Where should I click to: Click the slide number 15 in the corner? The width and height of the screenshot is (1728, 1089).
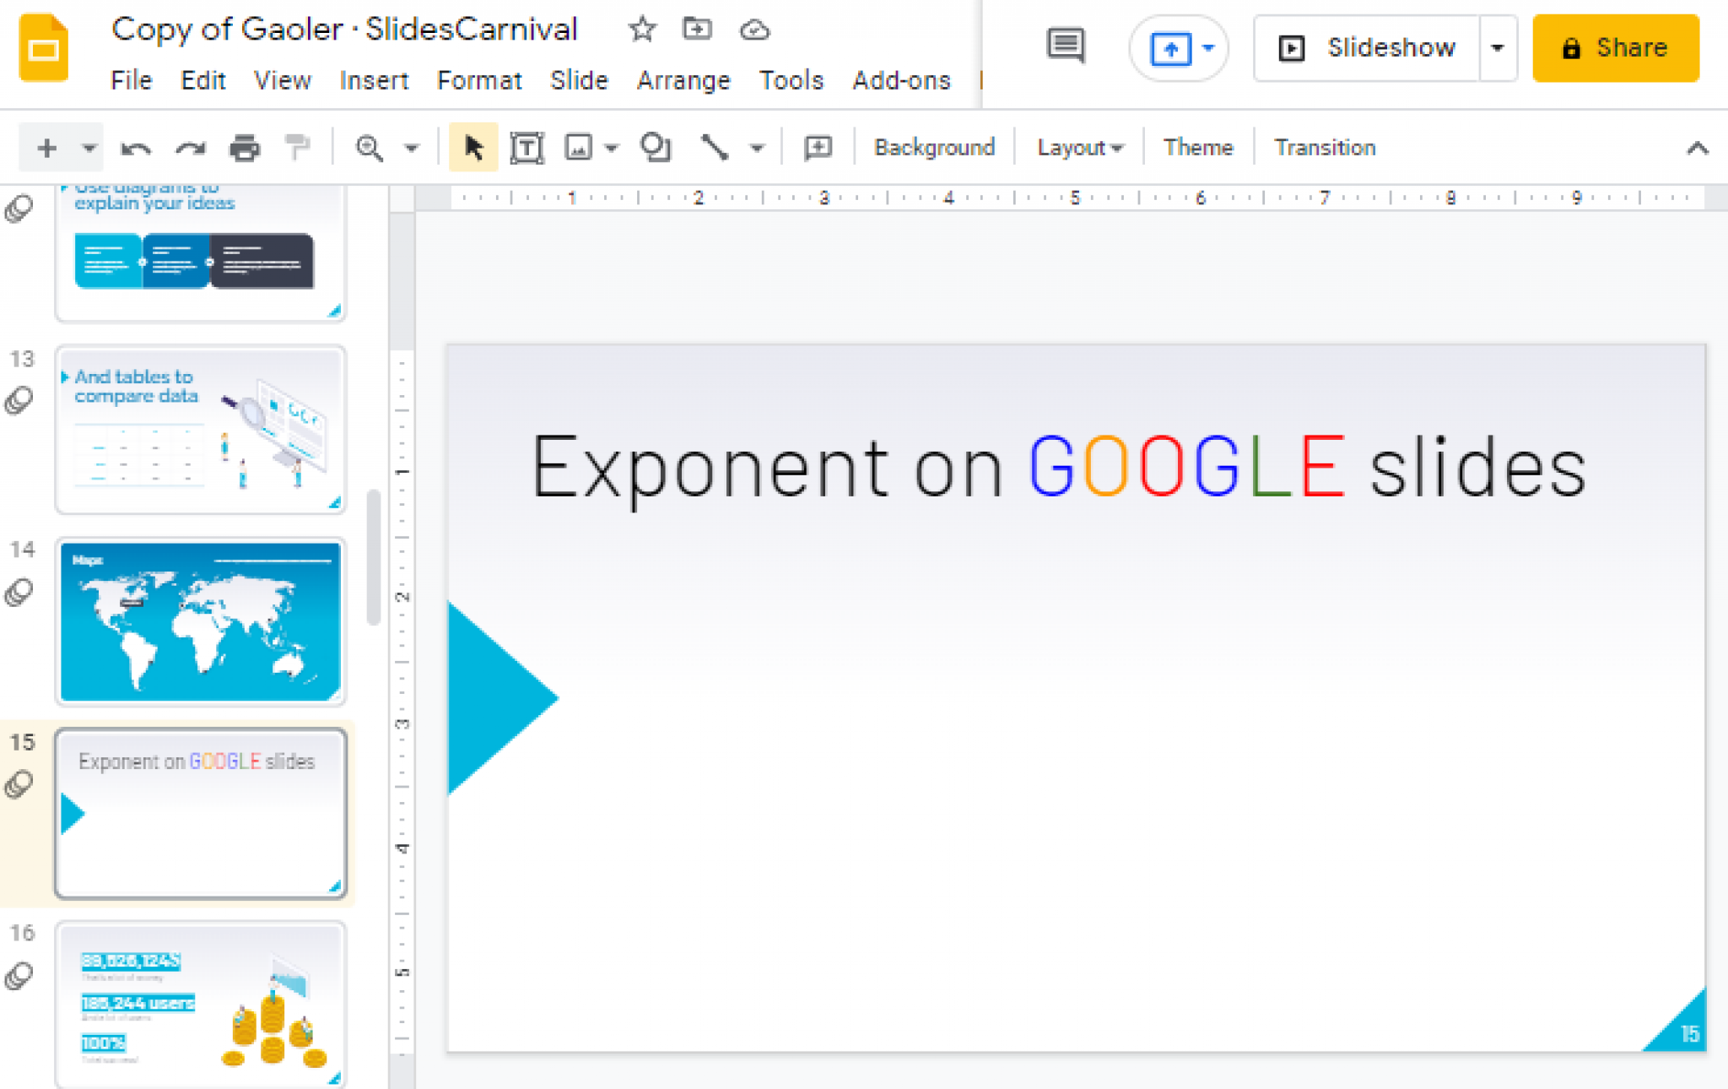(1689, 1034)
